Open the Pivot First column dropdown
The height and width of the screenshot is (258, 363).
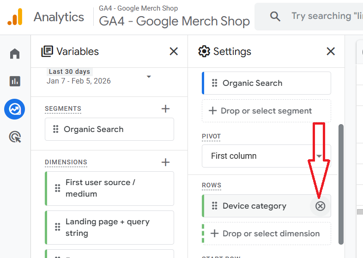[x=266, y=156]
